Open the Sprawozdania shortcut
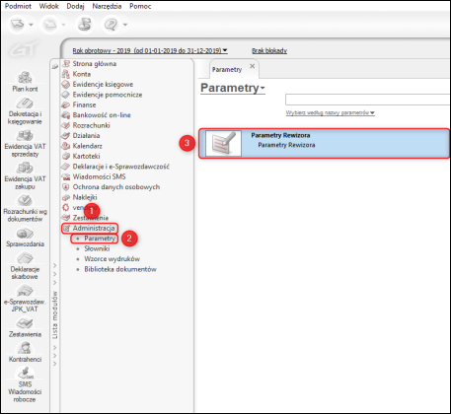Screen dimensions: 451x414 25,238
